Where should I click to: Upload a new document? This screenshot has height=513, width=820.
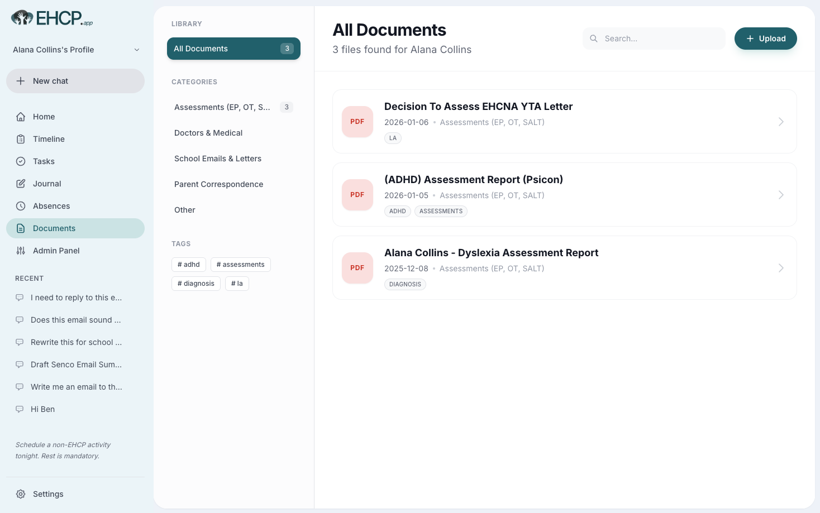pyautogui.click(x=765, y=39)
